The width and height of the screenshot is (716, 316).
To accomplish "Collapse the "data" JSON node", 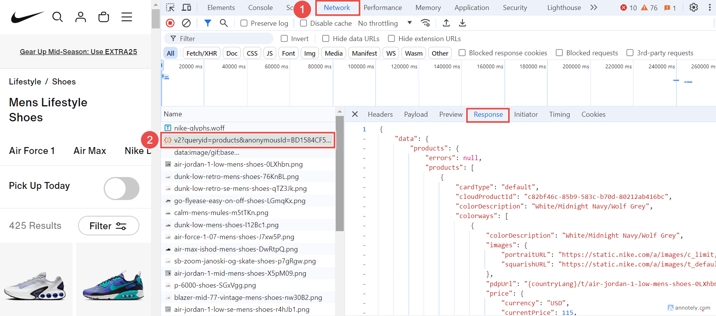I will [364, 139].
